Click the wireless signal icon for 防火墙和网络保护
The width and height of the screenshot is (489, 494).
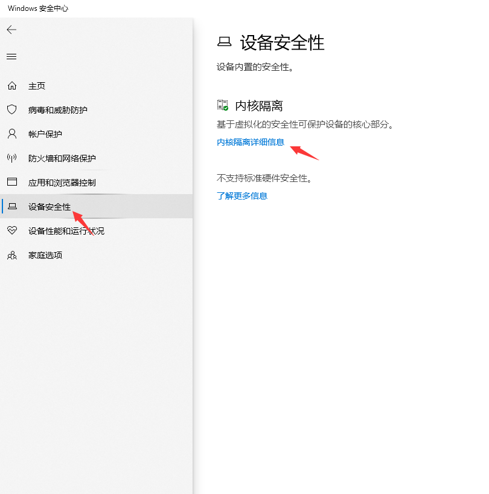(x=12, y=158)
